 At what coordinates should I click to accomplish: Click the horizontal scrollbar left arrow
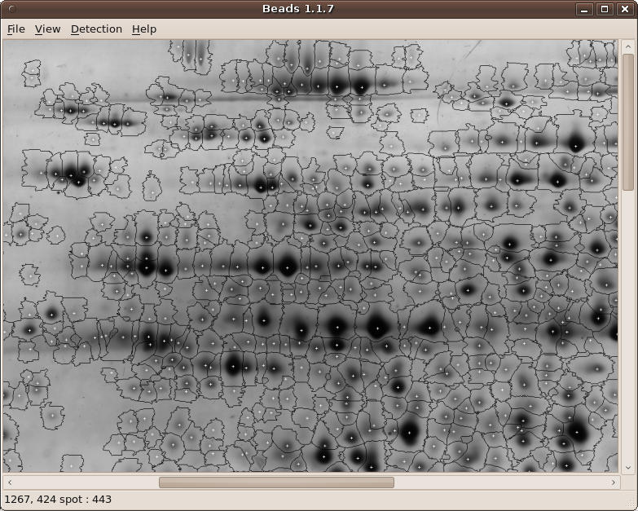tap(8, 482)
